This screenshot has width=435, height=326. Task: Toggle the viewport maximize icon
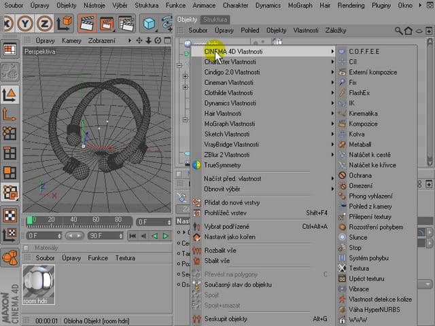167,41
